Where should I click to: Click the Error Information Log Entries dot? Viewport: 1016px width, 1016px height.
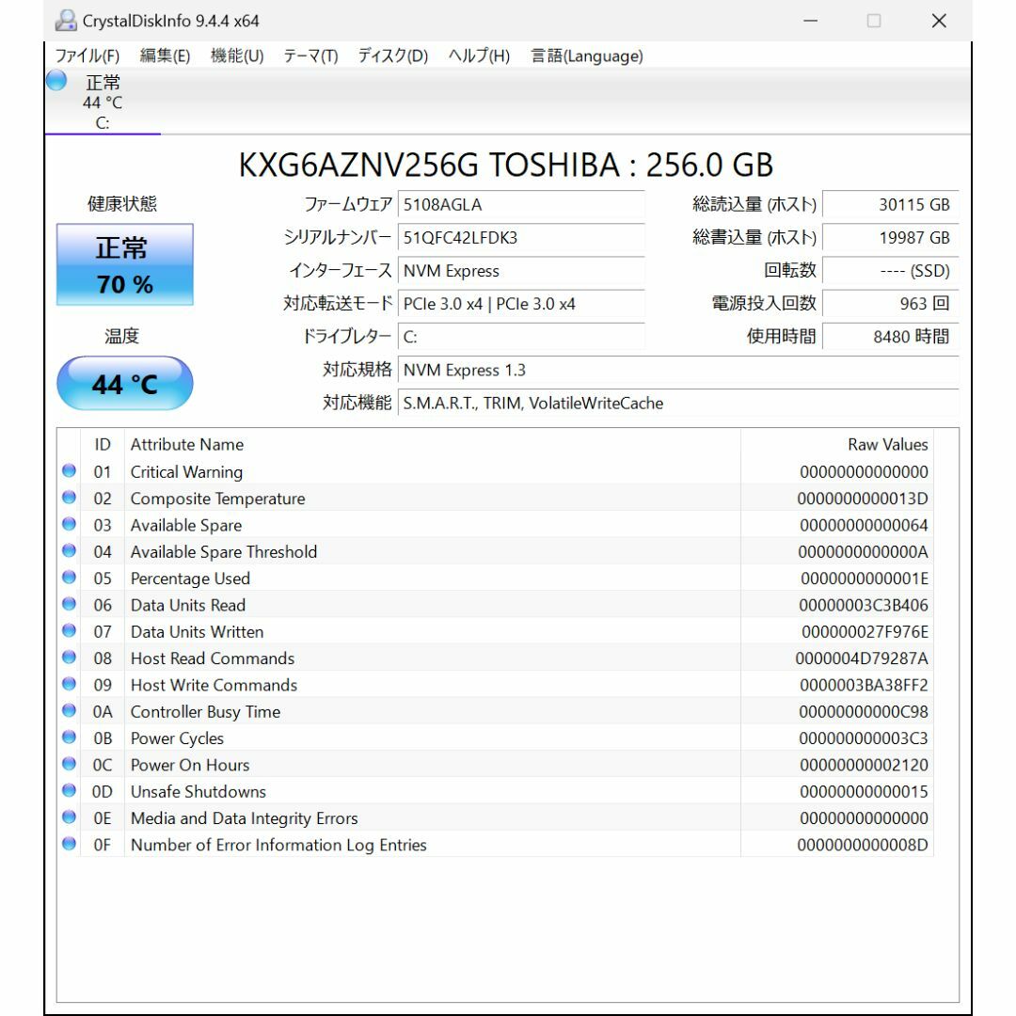click(70, 844)
